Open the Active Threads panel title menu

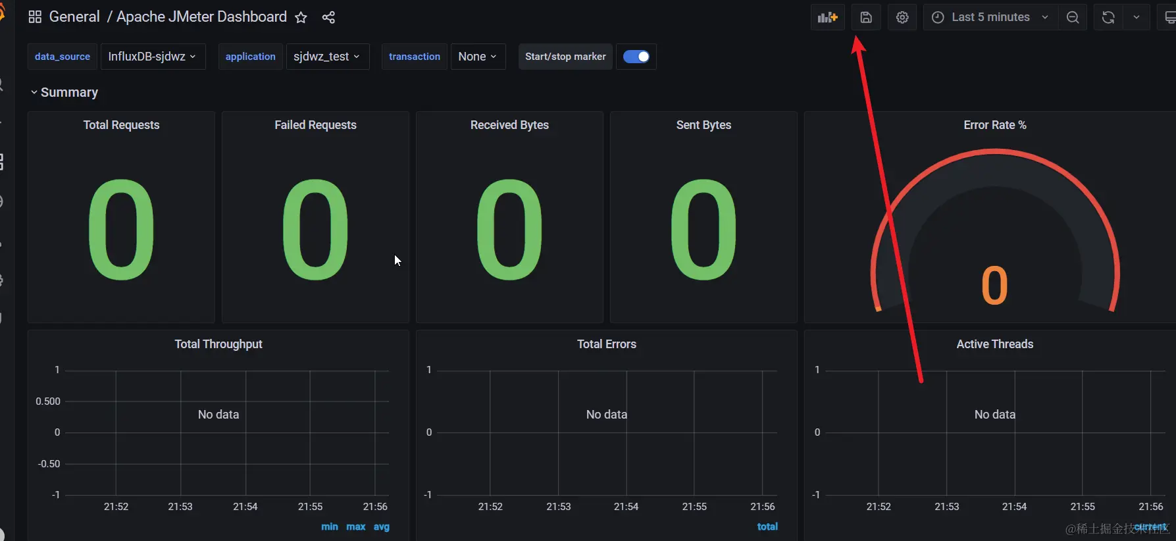[x=995, y=344]
